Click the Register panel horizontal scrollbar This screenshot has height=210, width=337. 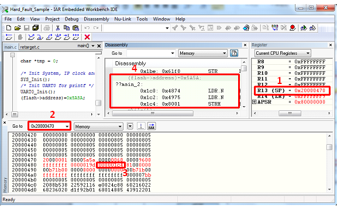click(x=290, y=113)
